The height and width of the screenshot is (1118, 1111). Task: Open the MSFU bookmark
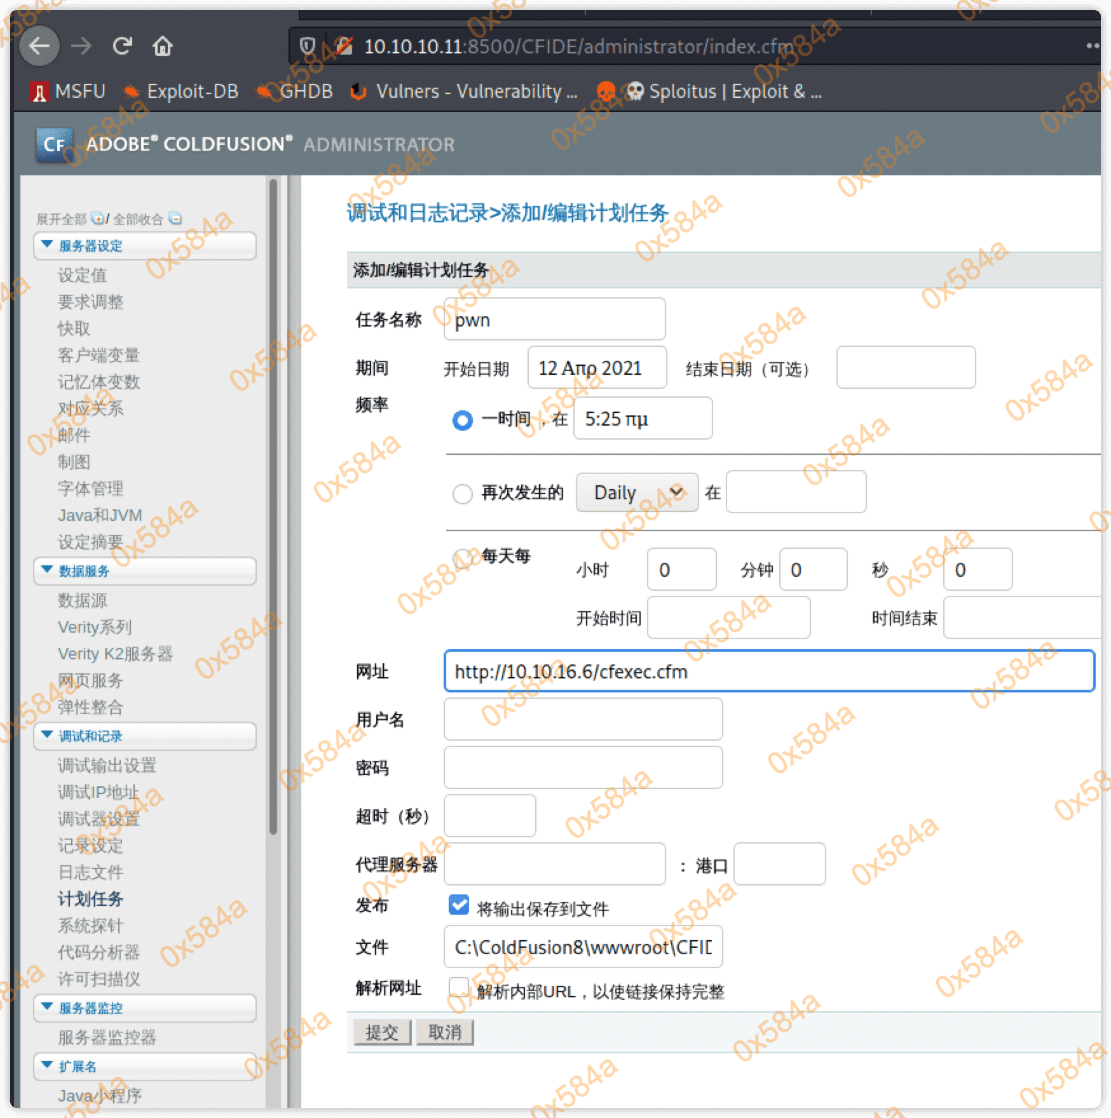67,91
